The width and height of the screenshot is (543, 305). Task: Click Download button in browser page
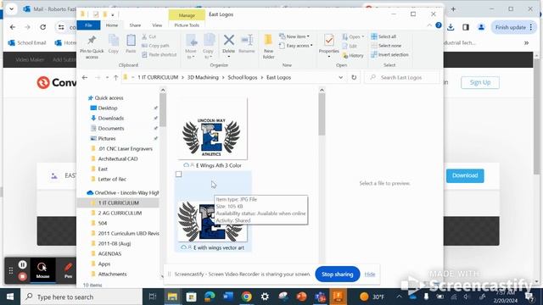pos(465,175)
